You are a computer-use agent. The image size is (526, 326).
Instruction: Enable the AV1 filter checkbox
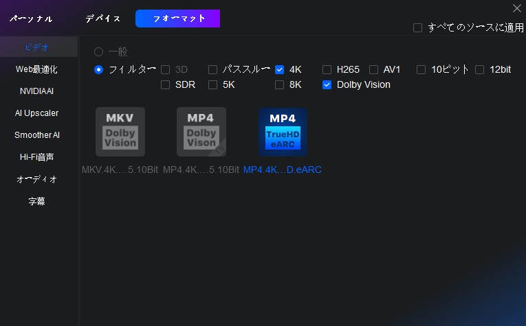point(374,69)
